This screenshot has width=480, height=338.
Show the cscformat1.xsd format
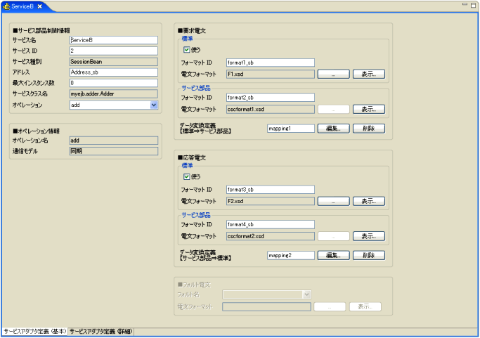click(368, 109)
